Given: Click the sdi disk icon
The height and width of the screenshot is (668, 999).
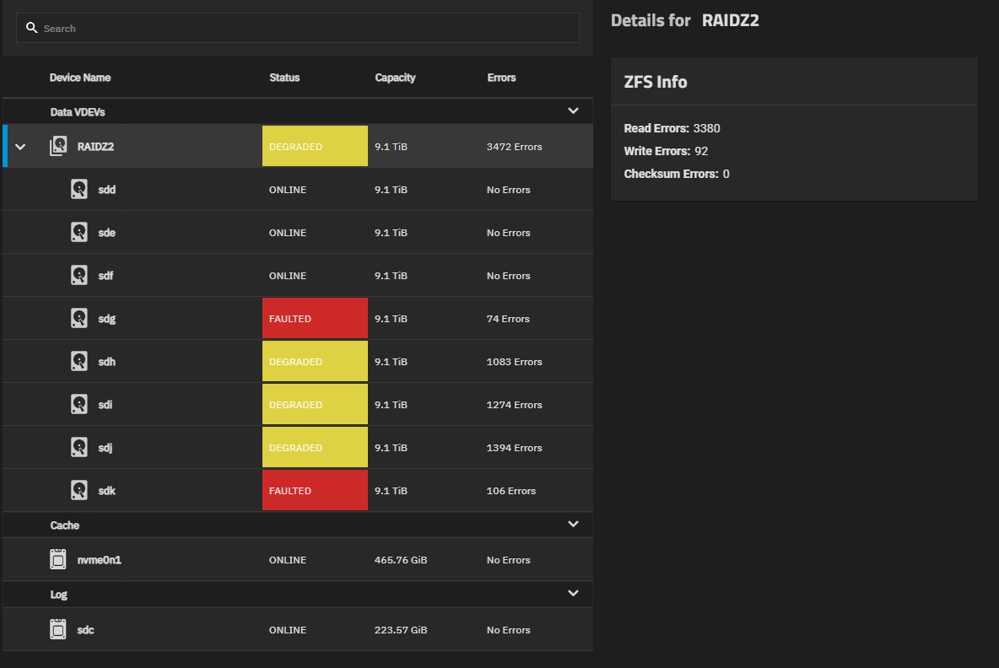Looking at the screenshot, I should [79, 404].
